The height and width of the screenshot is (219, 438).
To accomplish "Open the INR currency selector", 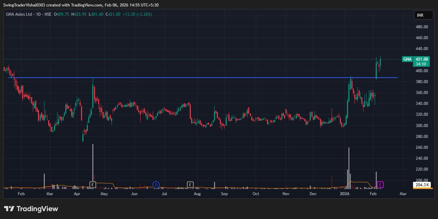I will [x=423, y=15].
